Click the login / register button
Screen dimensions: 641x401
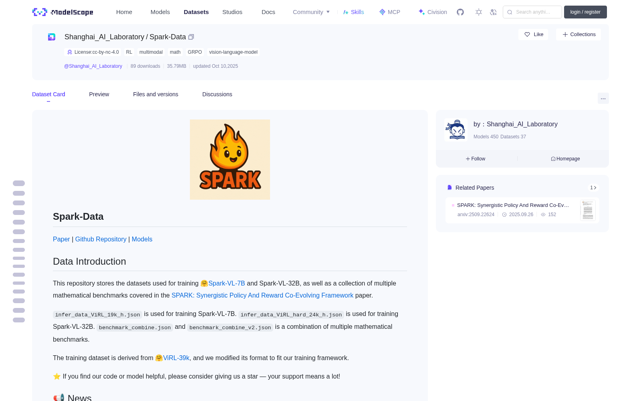pos(585,12)
